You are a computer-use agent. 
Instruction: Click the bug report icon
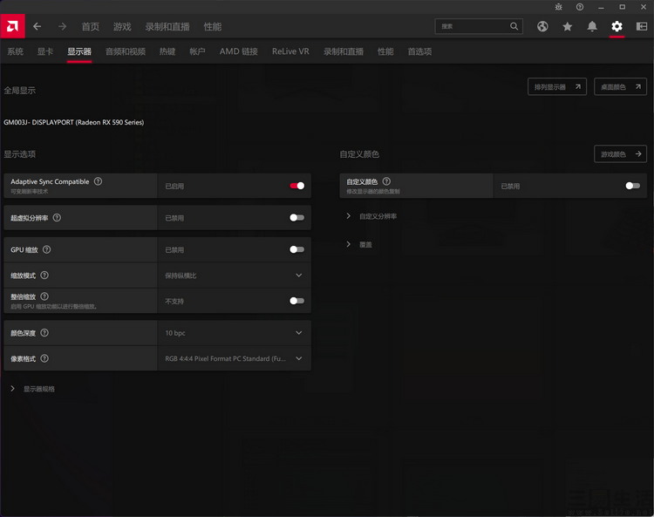click(558, 7)
